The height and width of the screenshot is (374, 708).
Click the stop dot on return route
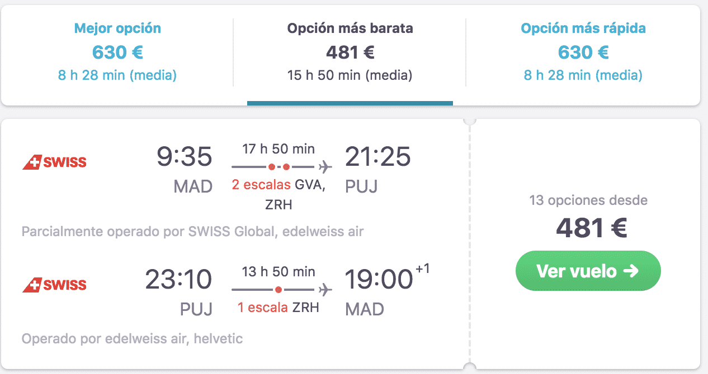point(279,290)
